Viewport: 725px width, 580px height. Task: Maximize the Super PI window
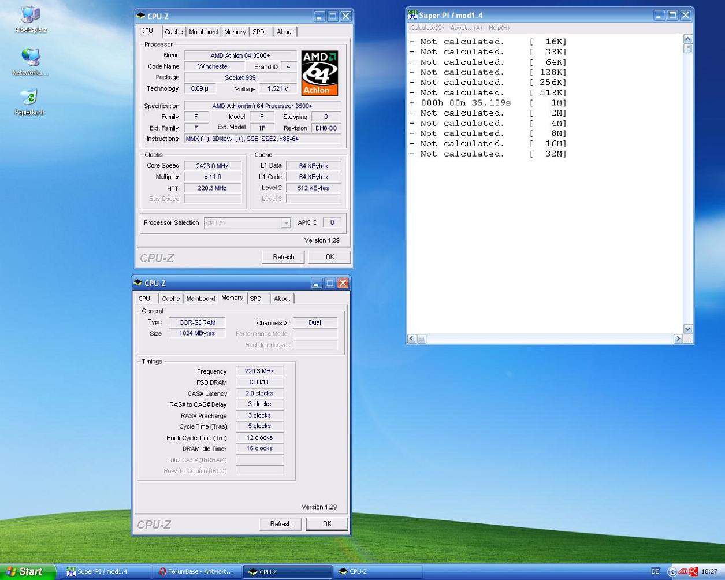[672, 16]
